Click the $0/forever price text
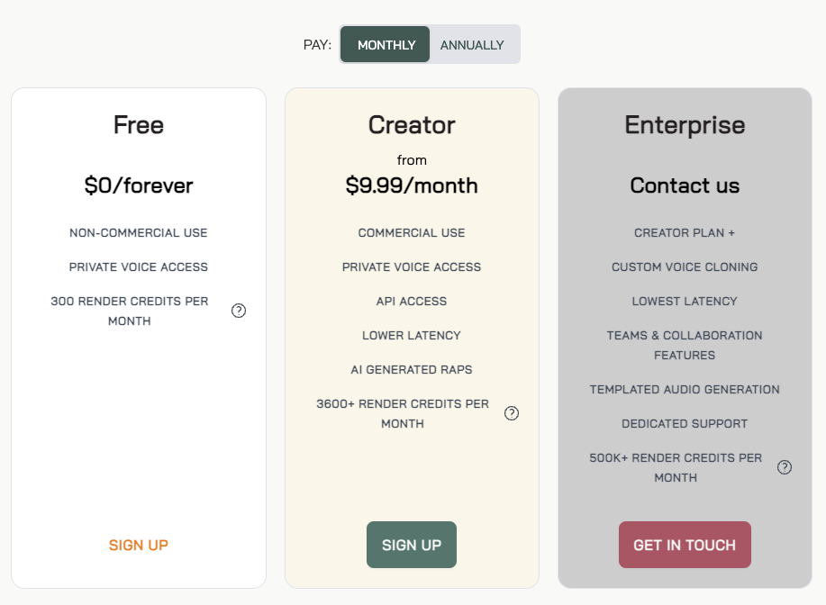826x605 pixels. (x=139, y=185)
